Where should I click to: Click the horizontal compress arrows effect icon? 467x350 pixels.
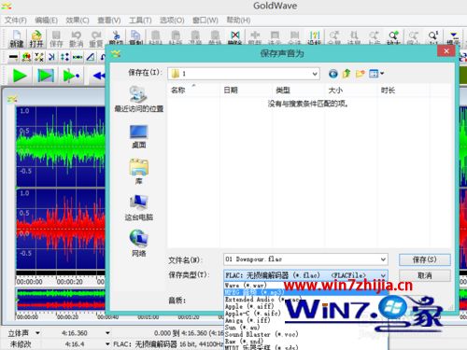pos(78,57)
